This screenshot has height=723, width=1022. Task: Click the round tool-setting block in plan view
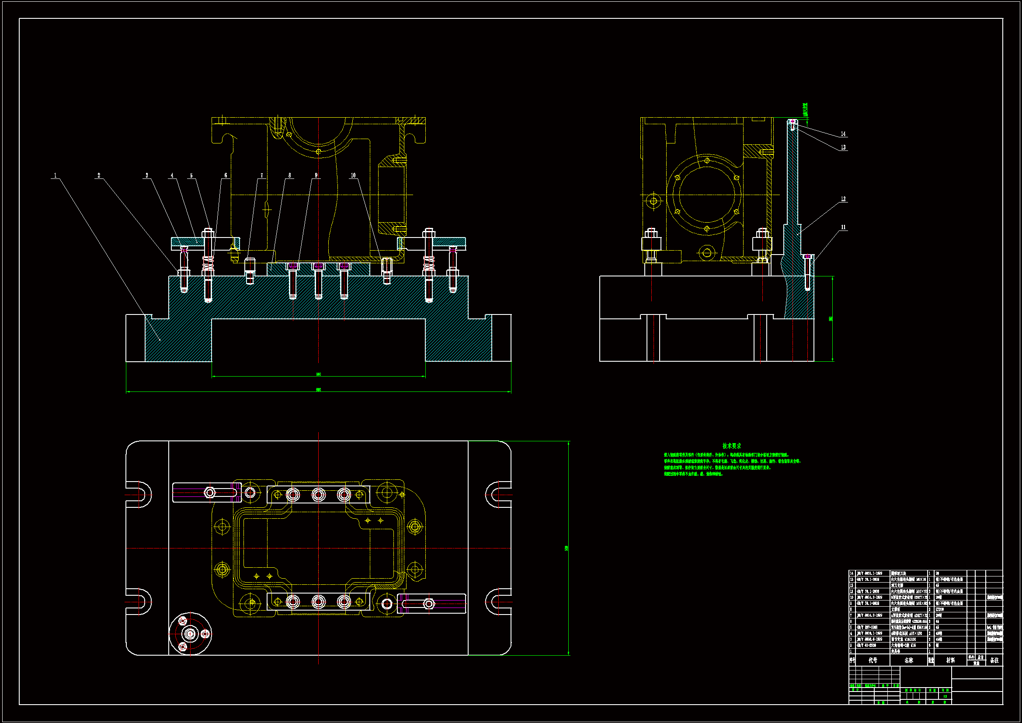191,633
